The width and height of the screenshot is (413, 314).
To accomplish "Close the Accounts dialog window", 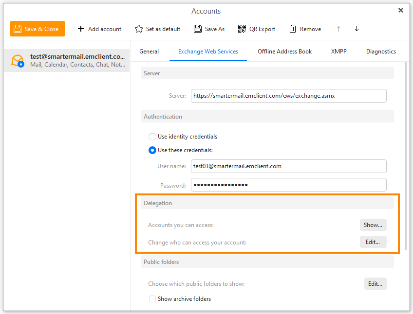I will click(x=401, y=10).
